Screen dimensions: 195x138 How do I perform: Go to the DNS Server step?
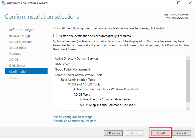pyautogui.click(x=17, y=66)
